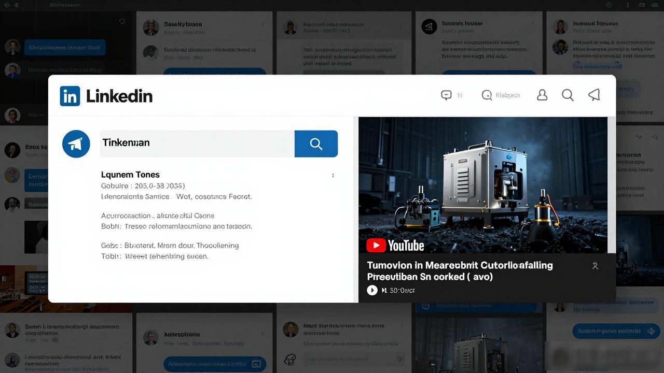Click the avatar on the Aabraplninia background card
The width and height of the screenshot is (664, 373).
point(150,338)
